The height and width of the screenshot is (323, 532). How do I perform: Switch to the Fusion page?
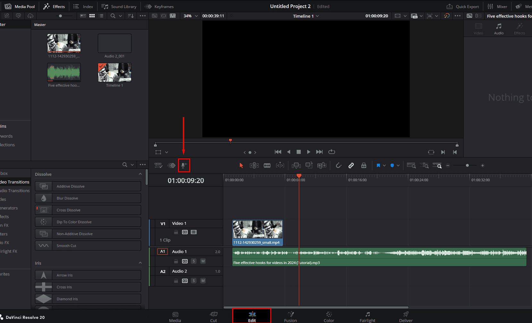(290, 316)
